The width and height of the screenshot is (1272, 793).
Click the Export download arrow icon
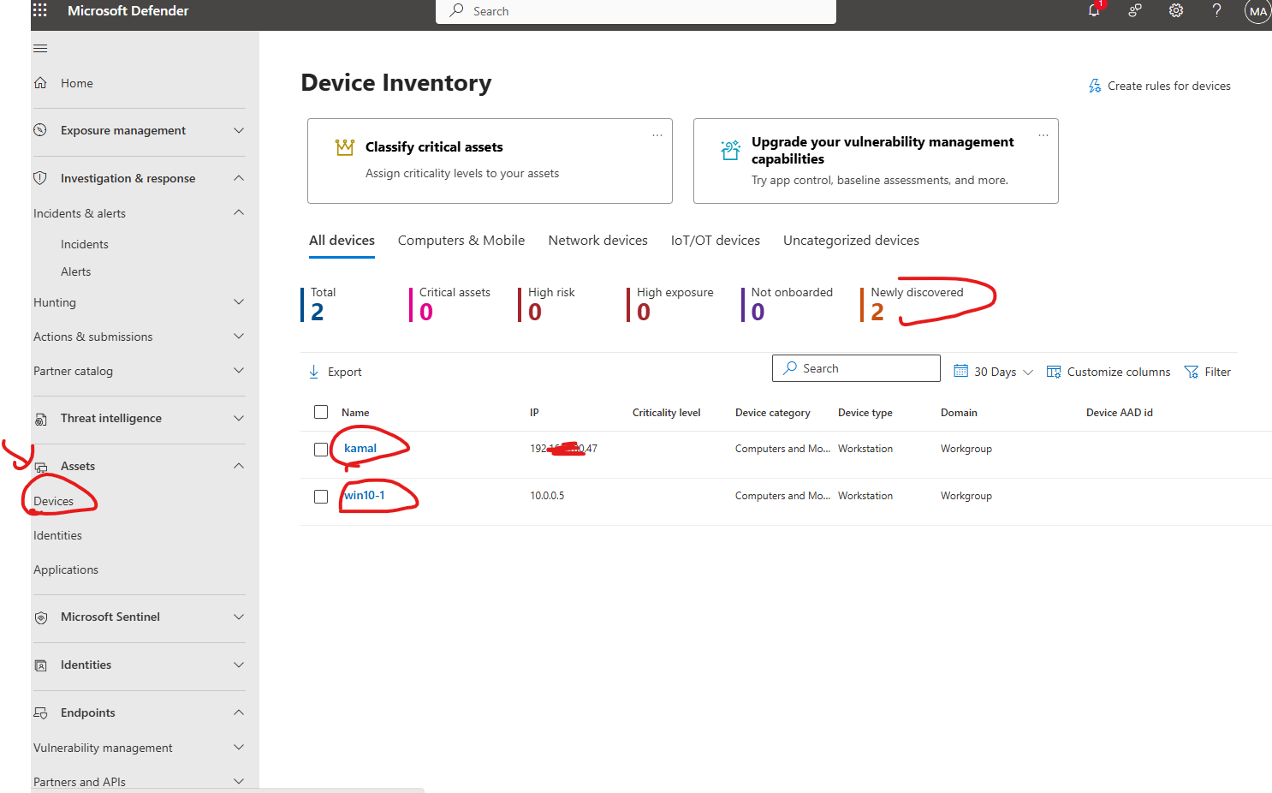313,372
